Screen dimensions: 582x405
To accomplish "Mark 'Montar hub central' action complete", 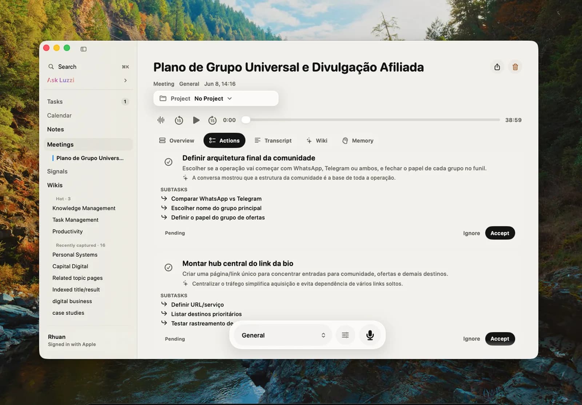I will pos(168,268).
